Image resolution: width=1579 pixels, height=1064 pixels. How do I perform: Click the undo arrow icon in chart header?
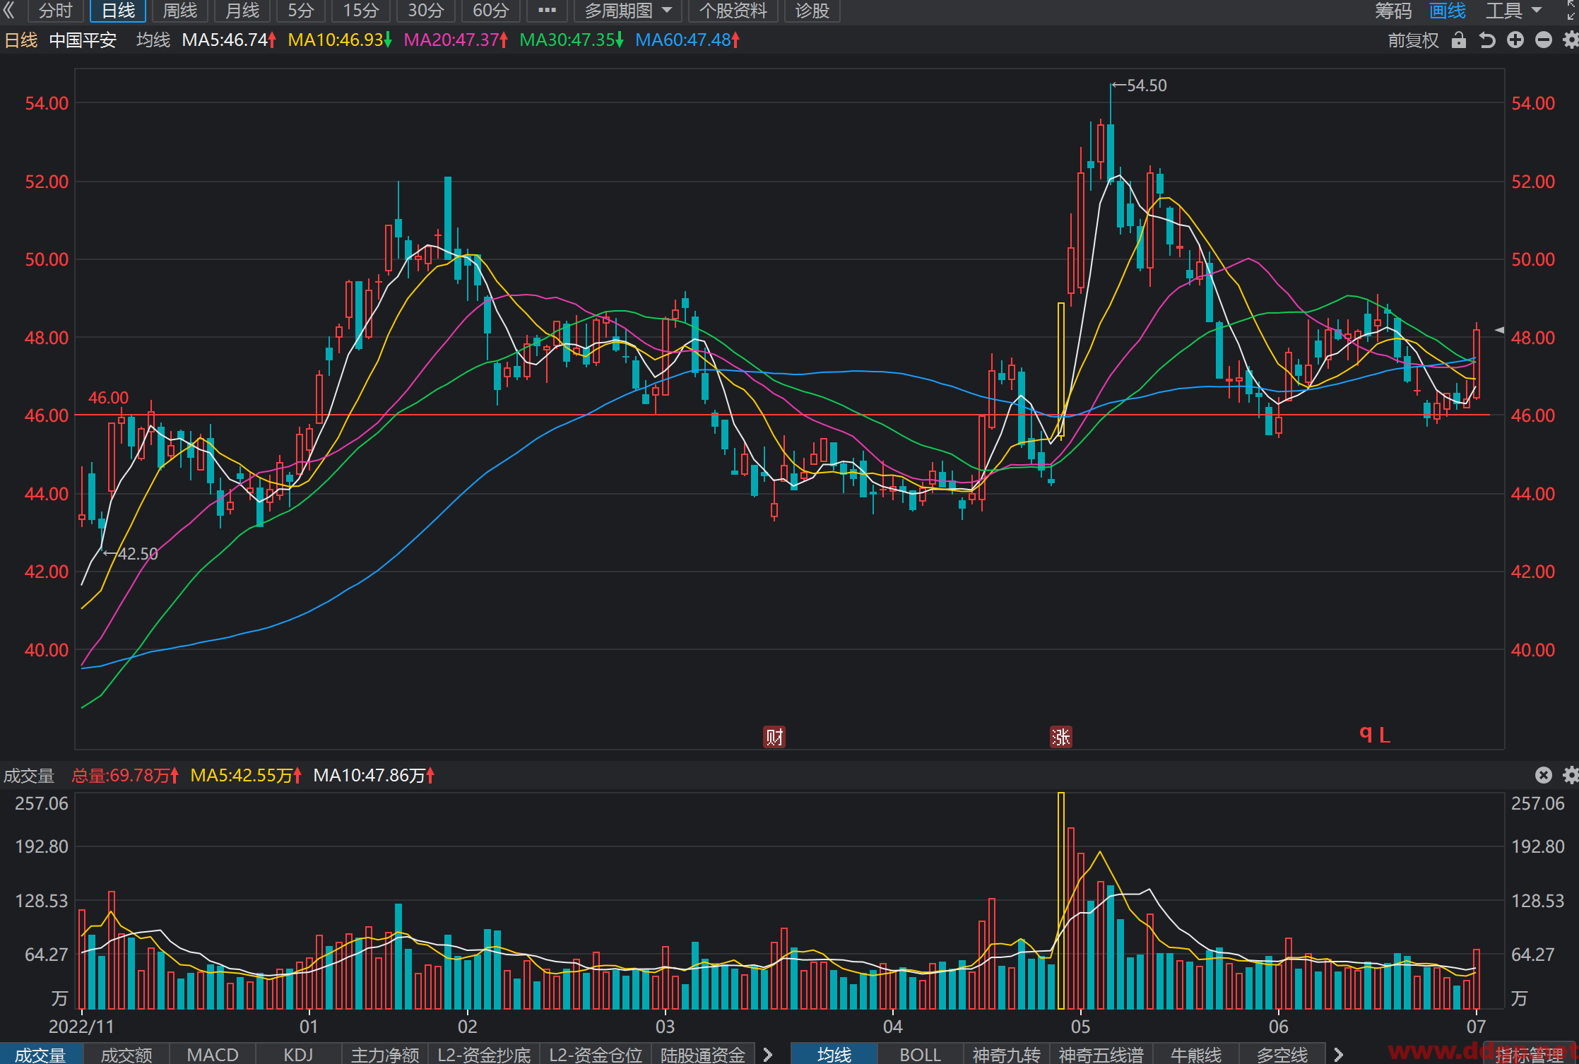click(1487, 40)
